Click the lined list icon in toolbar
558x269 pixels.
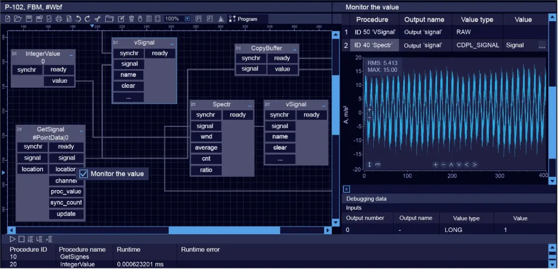coord(149,19)
